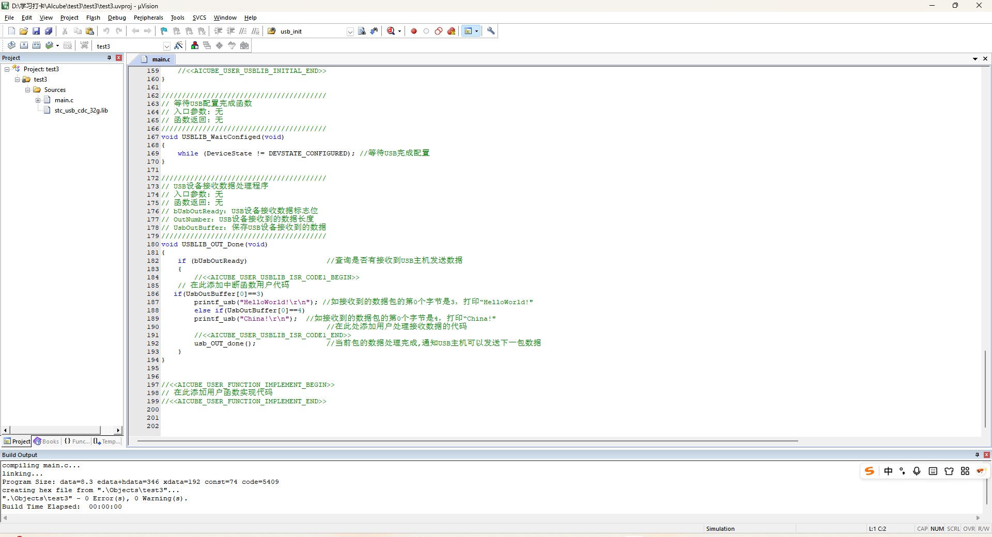Click Project panel scroll right arrow
This screenshot has height=537, width=992.
pos(118,430)
